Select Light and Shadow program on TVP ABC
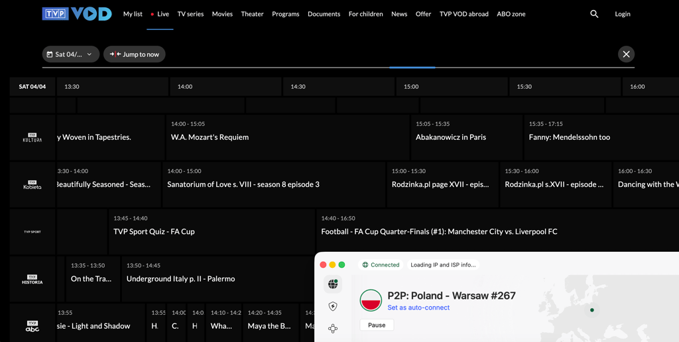 tap(101, 323)
